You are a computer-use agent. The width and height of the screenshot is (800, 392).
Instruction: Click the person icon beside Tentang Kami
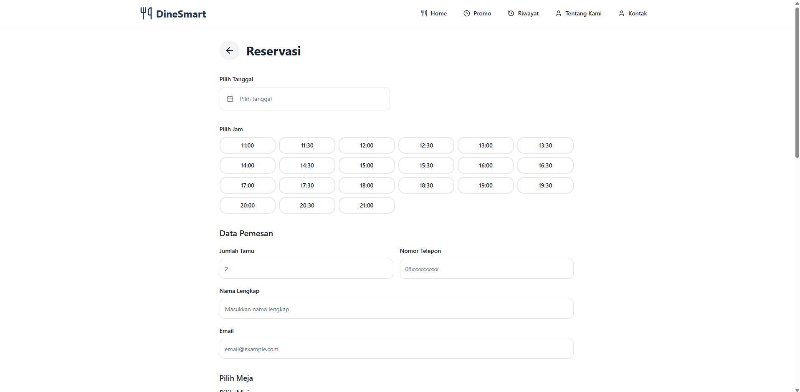tap(558, 13)
